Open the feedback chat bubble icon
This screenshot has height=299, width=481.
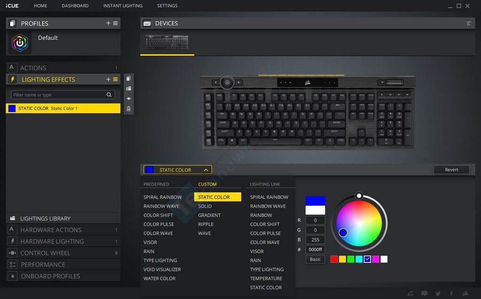[424, 293]
